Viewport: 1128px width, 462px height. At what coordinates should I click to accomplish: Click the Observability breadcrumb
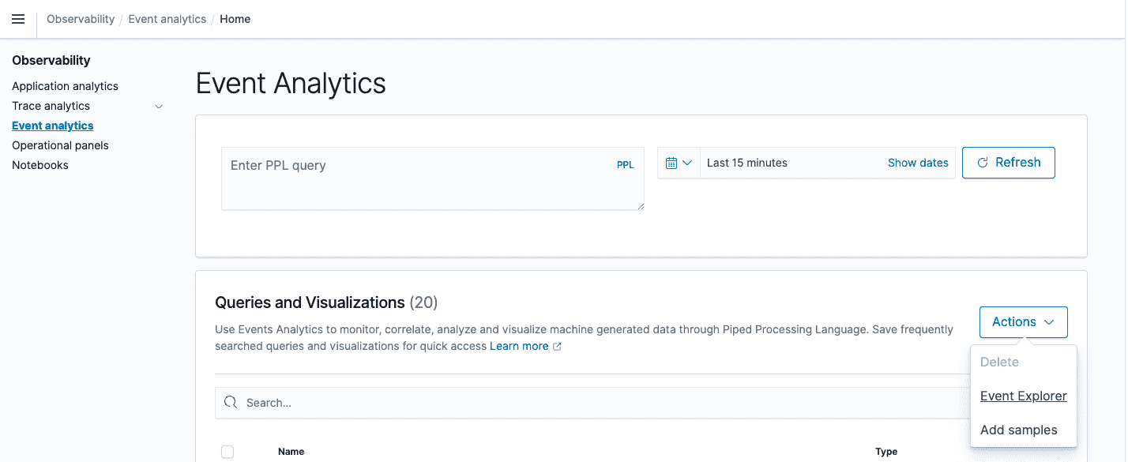(80, 19)
